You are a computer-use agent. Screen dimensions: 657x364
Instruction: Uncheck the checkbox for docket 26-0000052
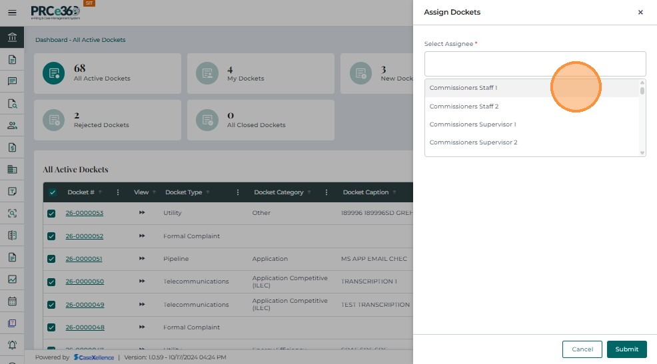point(51,236)
